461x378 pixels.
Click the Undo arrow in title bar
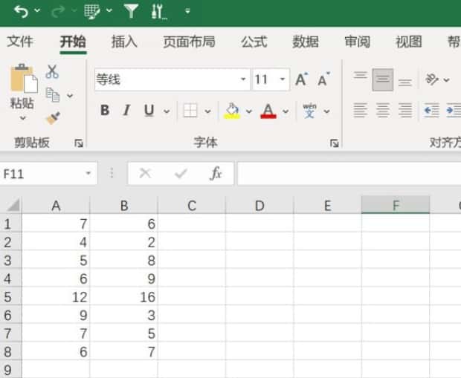tap(22, 11)
